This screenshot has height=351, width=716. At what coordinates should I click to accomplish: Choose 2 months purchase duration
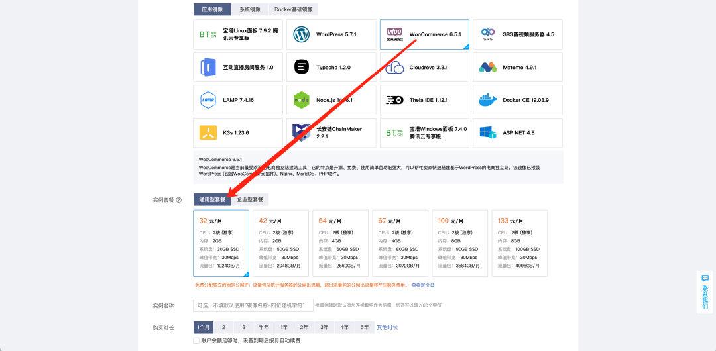(x=223, y=327)
